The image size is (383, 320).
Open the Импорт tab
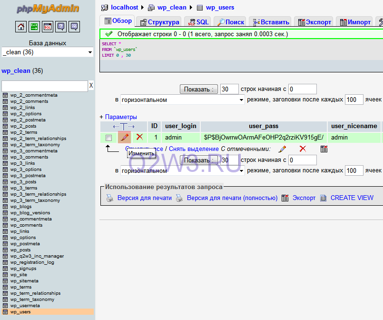pos(355,22)
